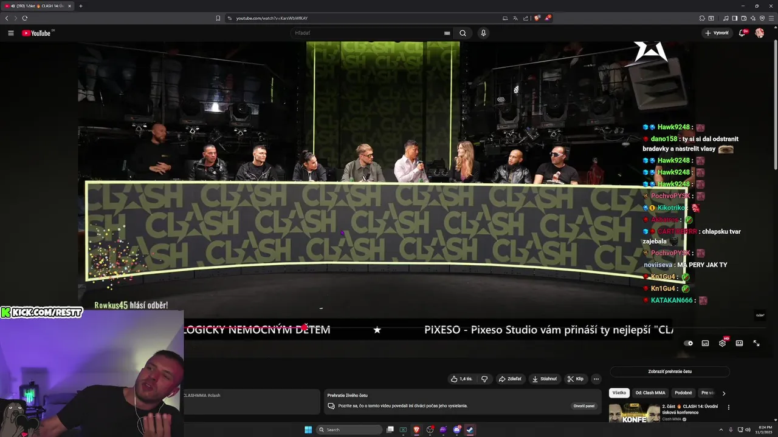
Task: Focus the Hľadať search field
Action: tap(368, 33)
